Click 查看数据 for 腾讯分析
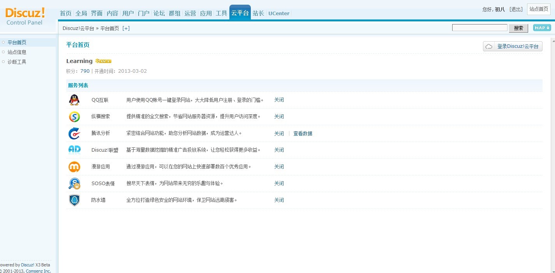Image resolution: width=555 pixels, height=273 pixels. pyautogui.click(x=303, y=133)
